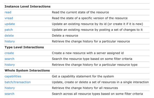The image size is (154, 98).
Task: Open history link under Whole System Interactions
Action: pos(10,88)
